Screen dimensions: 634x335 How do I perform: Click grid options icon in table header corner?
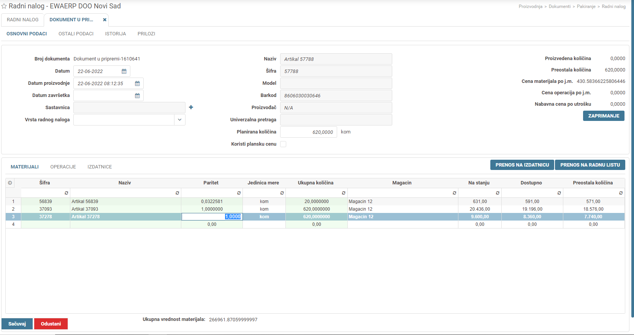pyautogui.click(x=10, y=183)
